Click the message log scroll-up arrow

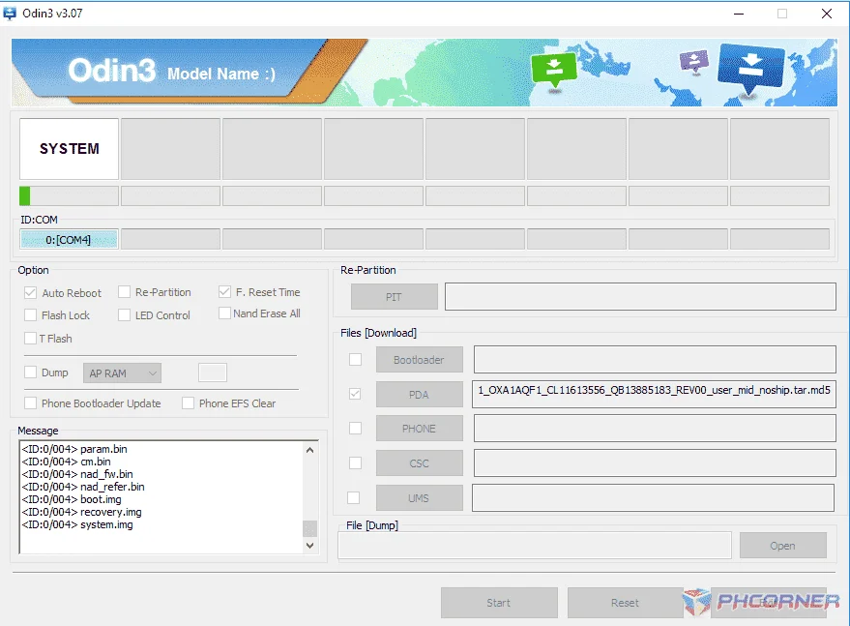[309, 450]
